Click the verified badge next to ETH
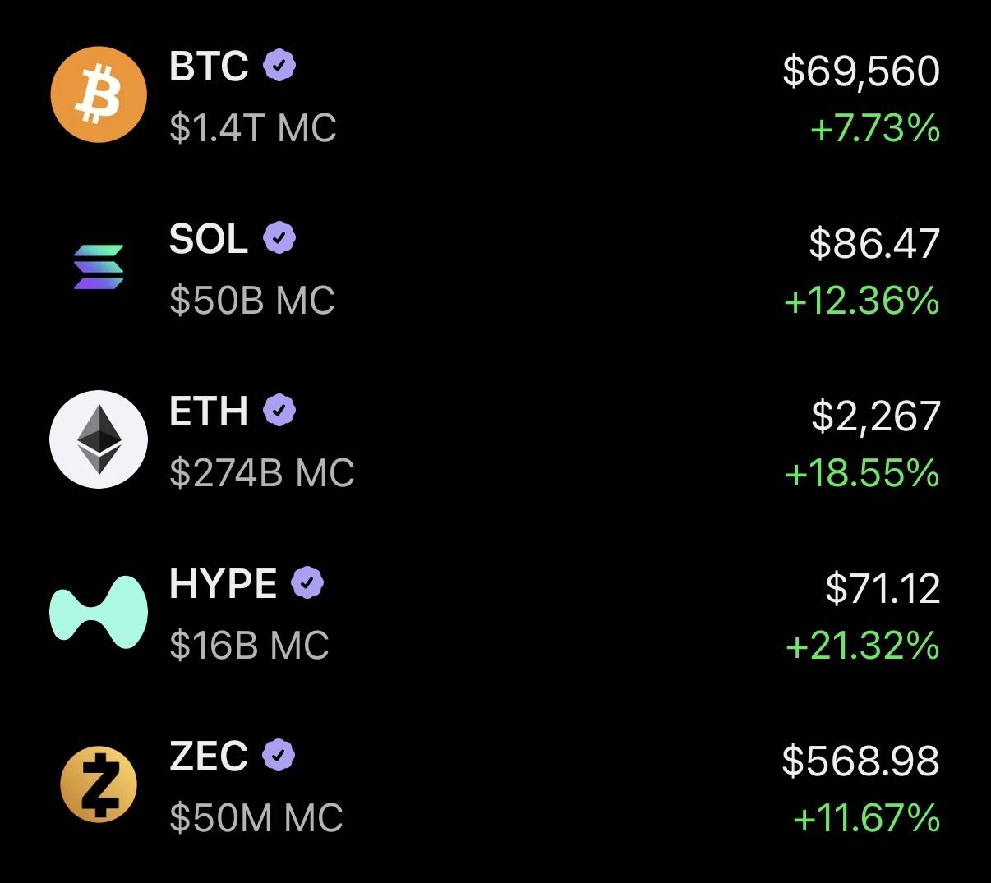 279,410
